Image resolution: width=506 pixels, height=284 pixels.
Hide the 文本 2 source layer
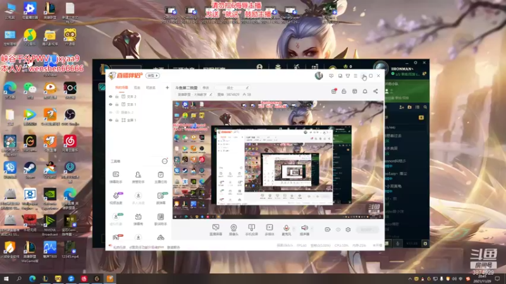[110, 97]
